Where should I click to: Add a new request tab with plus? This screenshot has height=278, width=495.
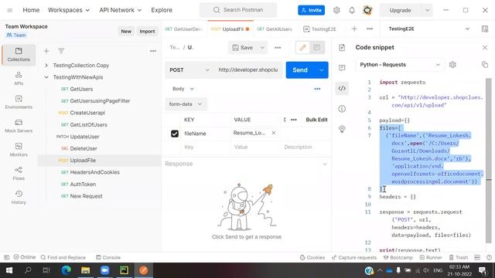point(354,29)
